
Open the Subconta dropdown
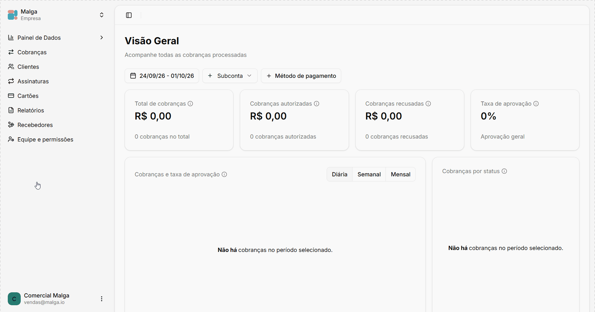pyautogui.click(x=230, y=76)
